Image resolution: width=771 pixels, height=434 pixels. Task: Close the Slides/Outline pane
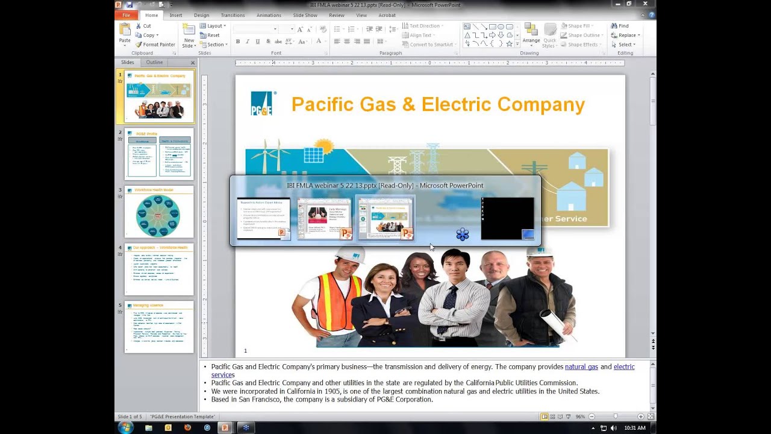point(193,63)
